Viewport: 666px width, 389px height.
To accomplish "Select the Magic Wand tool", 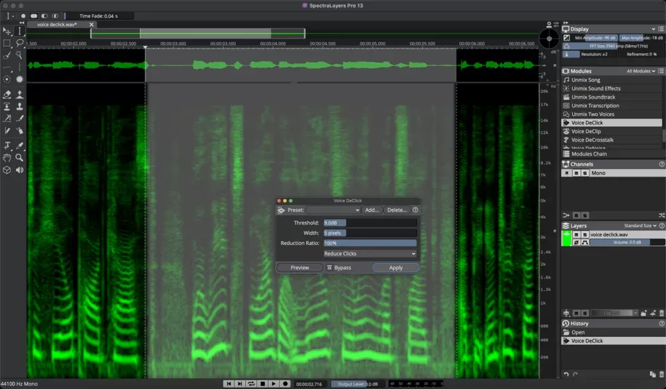I will click(19, 55).
